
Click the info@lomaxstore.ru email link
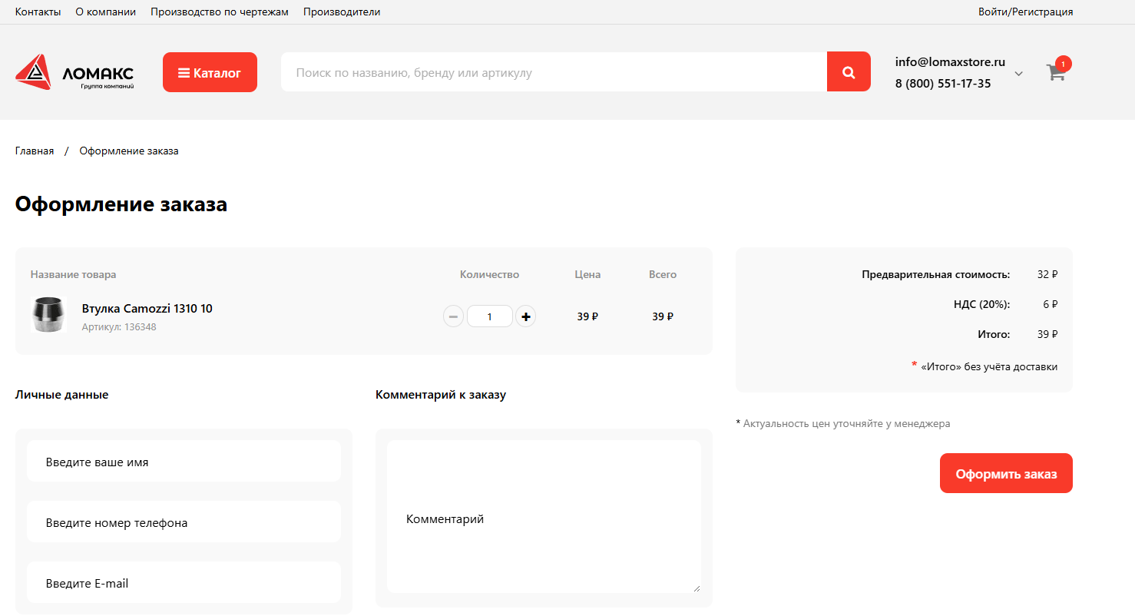click(950, 62)
